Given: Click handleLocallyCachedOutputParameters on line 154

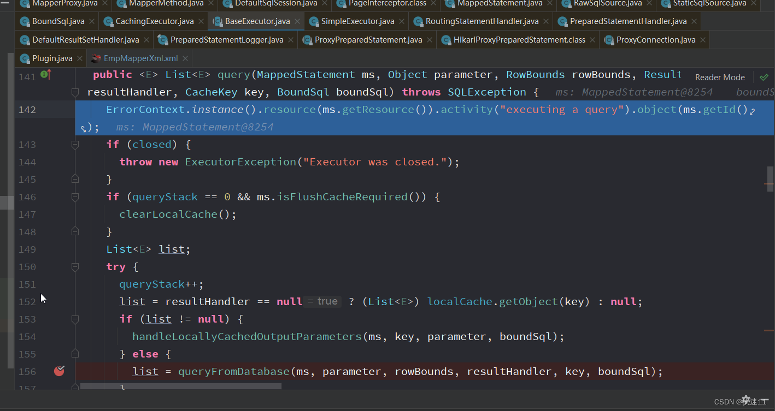Looking at the screenshot, I should pos(248,337).
